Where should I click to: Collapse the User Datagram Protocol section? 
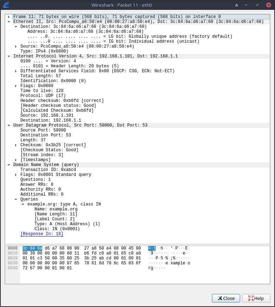pos(9,125)
